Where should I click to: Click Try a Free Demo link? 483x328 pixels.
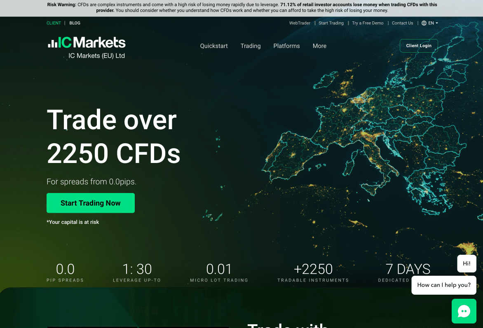pos(368,23)
